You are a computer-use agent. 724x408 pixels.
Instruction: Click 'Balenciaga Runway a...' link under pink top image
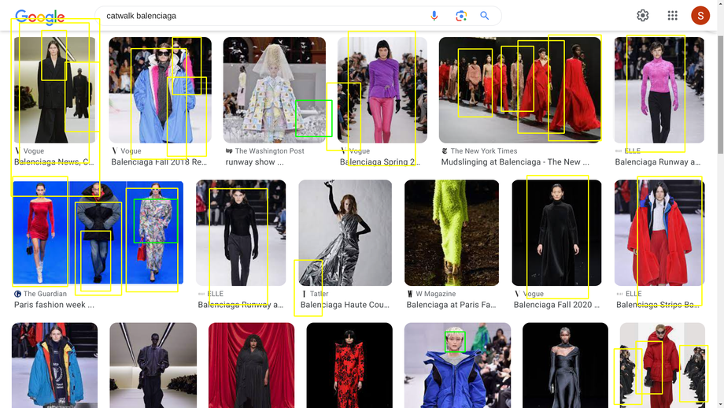click(658, 162)
